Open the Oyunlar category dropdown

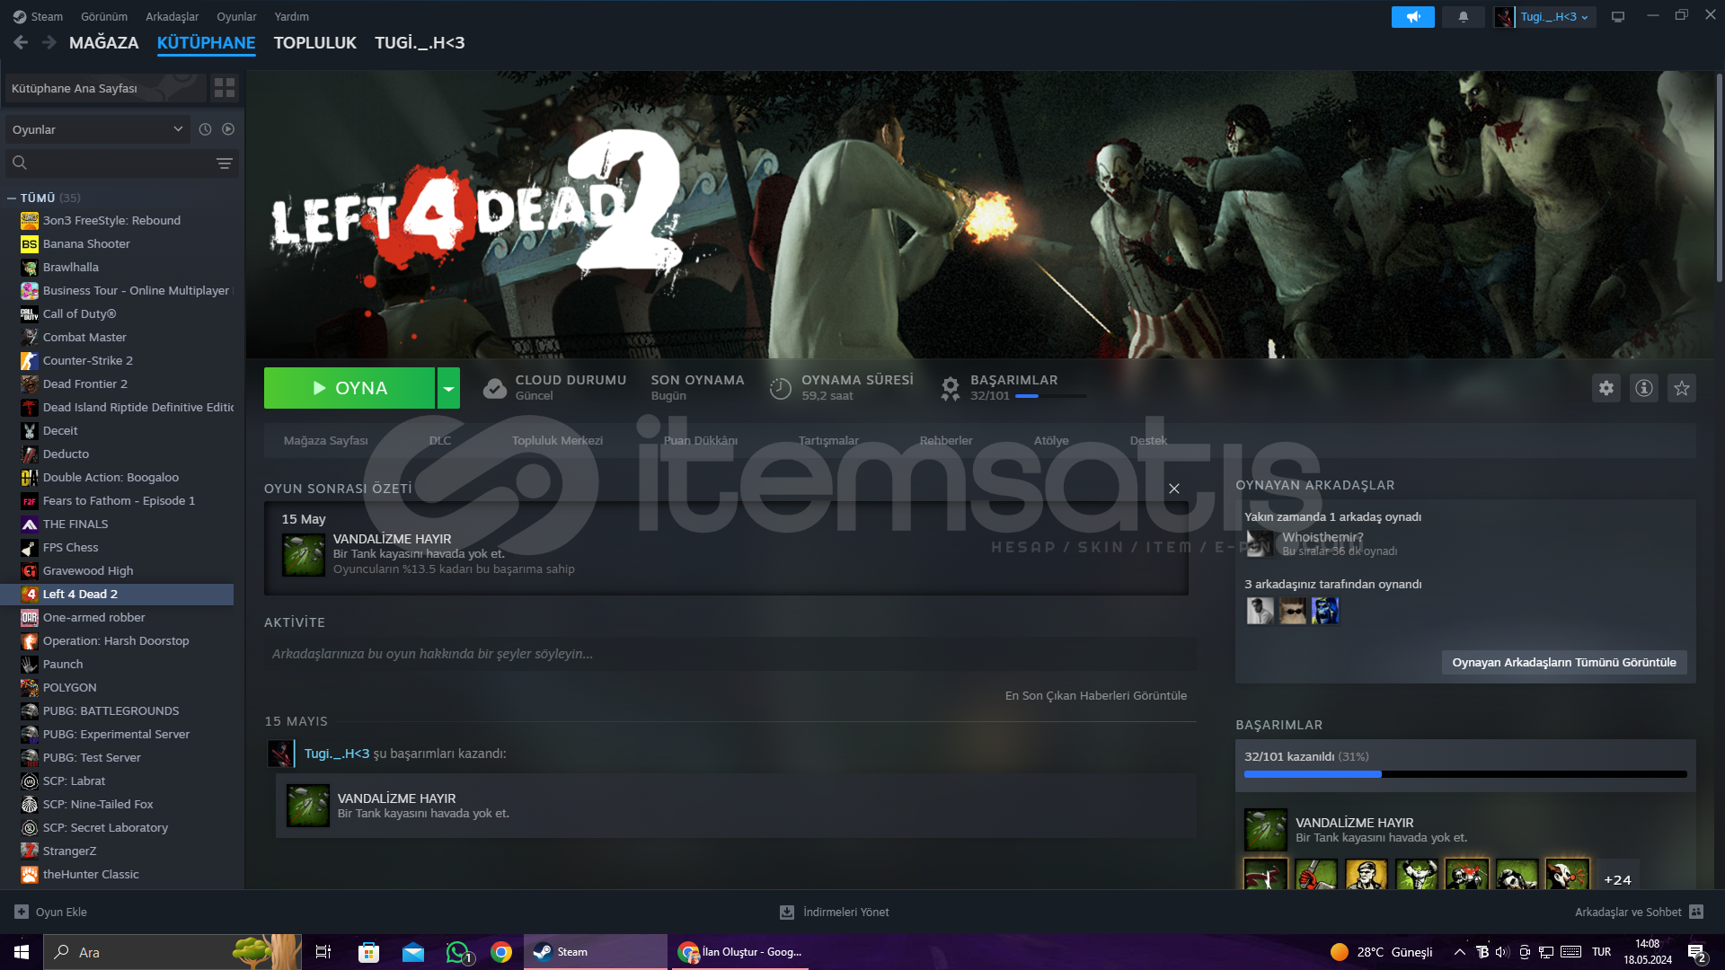[x=98, y=129]
